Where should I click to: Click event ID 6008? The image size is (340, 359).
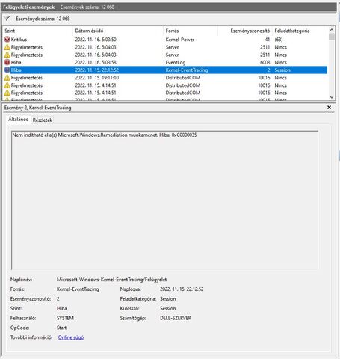265,62
